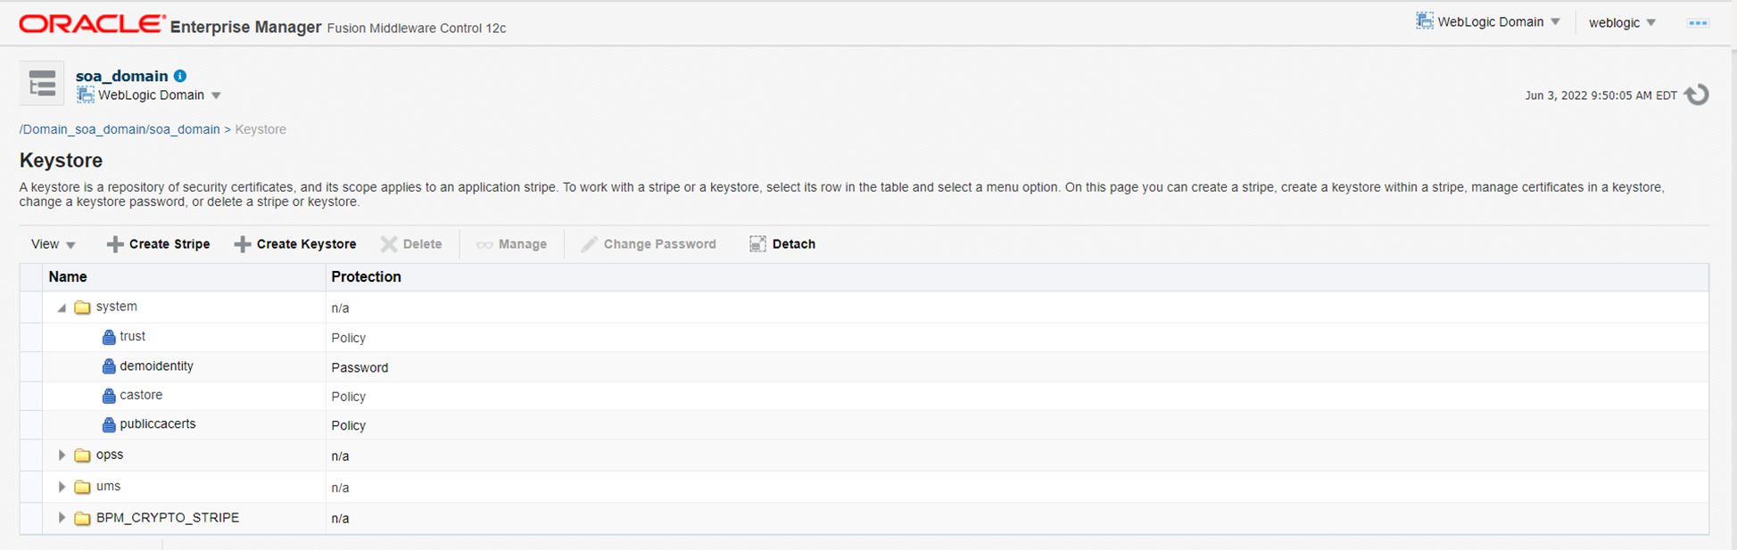Open the three-dots overflow menu
The image size is (1737, 550).
pos(1698,23)
